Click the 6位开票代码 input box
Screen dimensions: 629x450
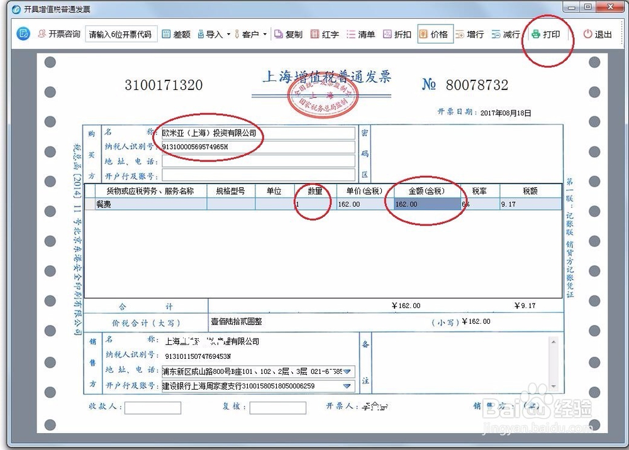(x=121, y=35)
